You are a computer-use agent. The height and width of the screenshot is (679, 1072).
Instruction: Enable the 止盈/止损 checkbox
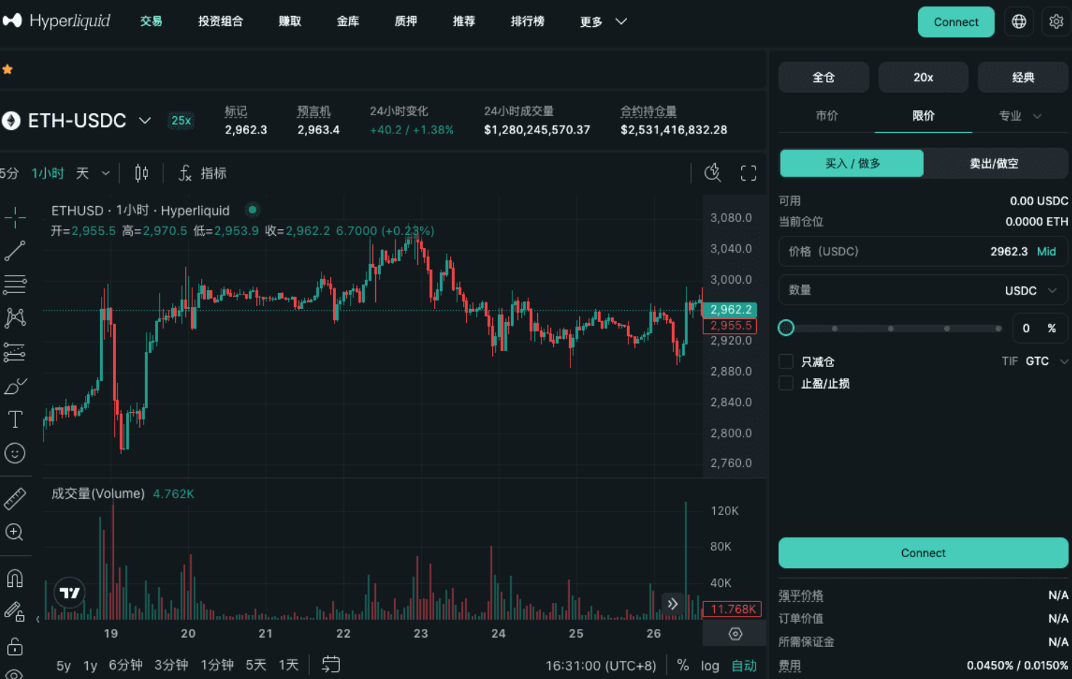tap(786, 383)
